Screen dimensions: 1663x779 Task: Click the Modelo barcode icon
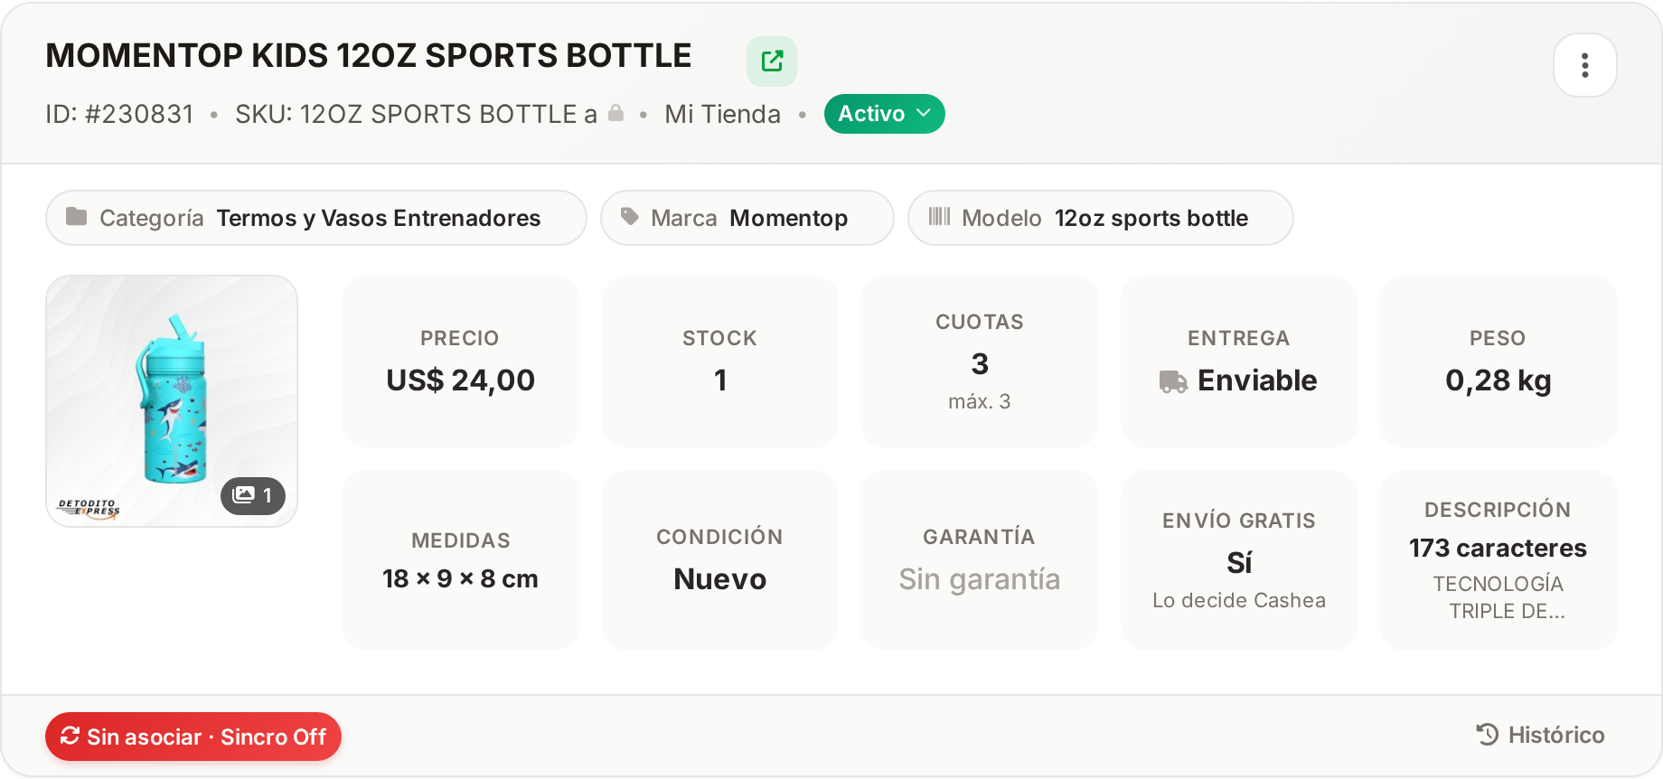[x=940, y=217]
